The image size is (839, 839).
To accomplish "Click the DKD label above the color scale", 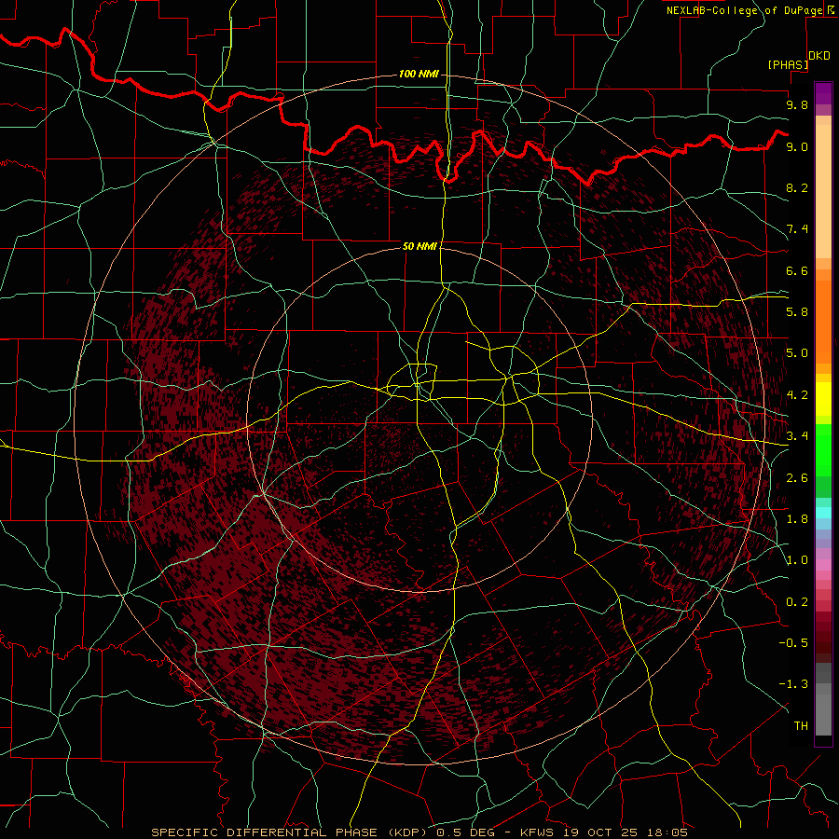I will coord(819,56).
